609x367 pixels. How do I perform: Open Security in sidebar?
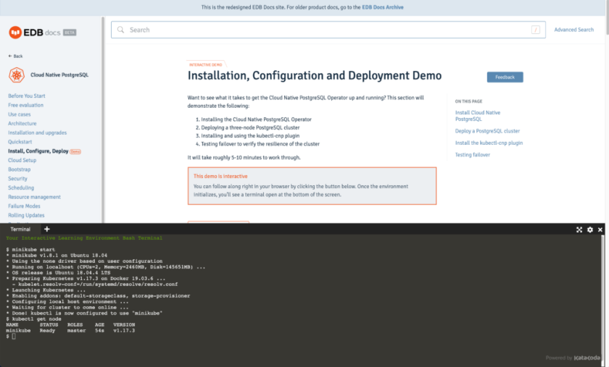(x=17, y=179)
